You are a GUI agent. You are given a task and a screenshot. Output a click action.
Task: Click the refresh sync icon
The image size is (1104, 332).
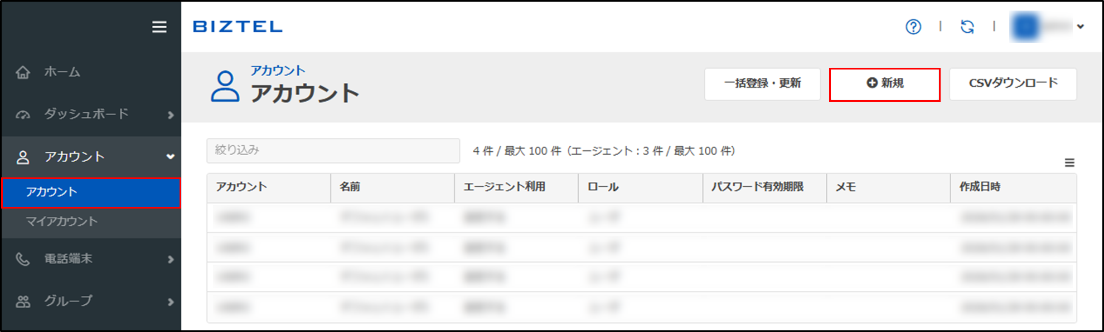tap(967, 27)
